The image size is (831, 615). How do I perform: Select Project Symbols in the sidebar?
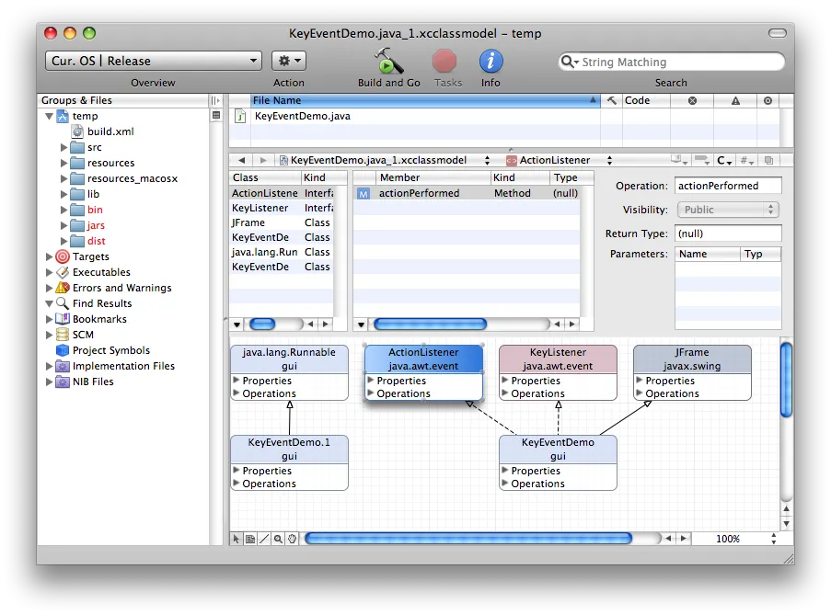click(110, 350)
